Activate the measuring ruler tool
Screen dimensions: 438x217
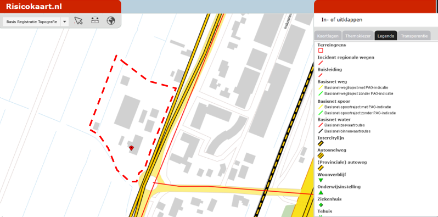95,20
